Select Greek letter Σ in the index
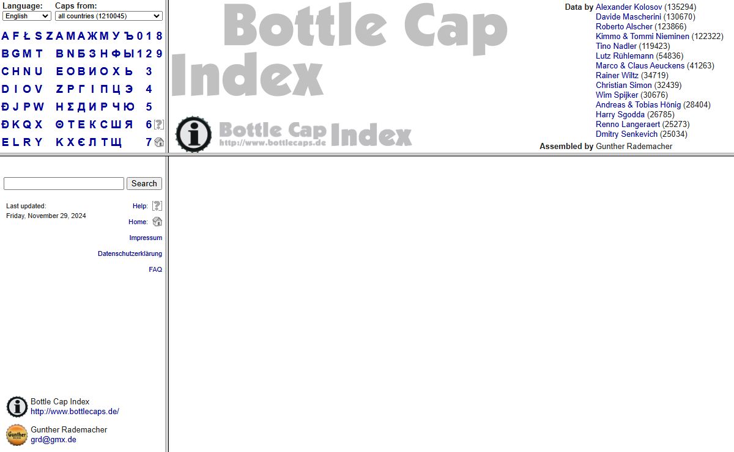The height and width of the screenshot is (452, 734). pyautogui.click(x=70, y=107)
